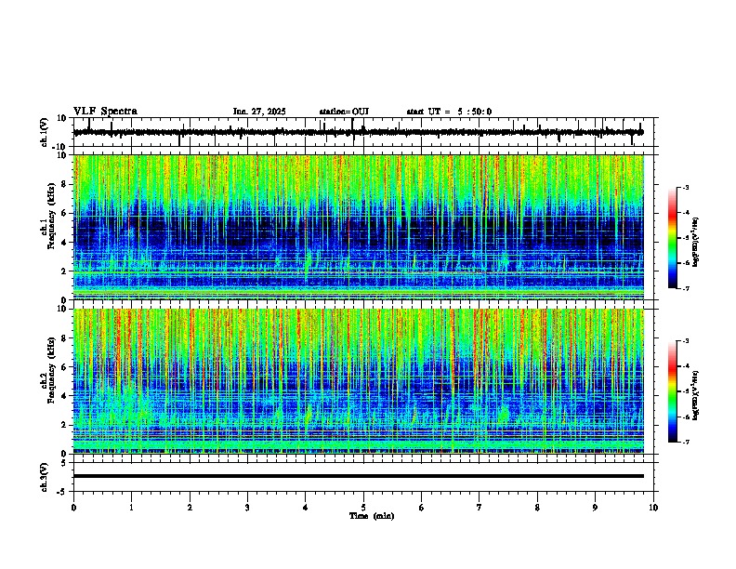Screen dimensions: 736x569
Task: Click the ch.1 spectrogram color scale bar
Action: tap(673, 238)
